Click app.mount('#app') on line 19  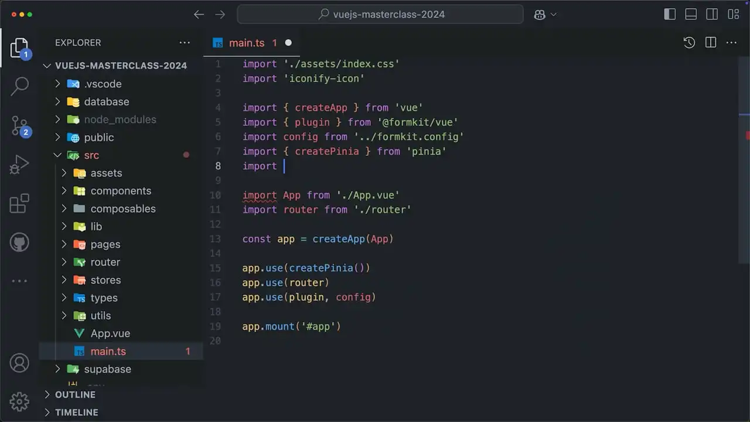291,326
